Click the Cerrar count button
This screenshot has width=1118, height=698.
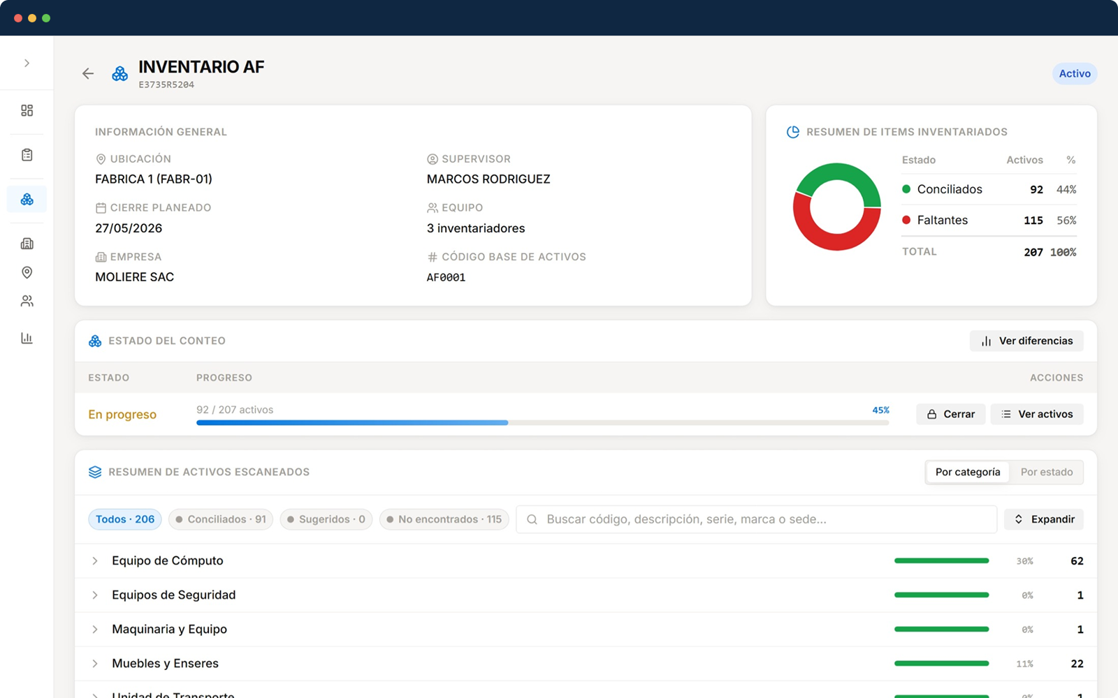click(x=950, y=414)
